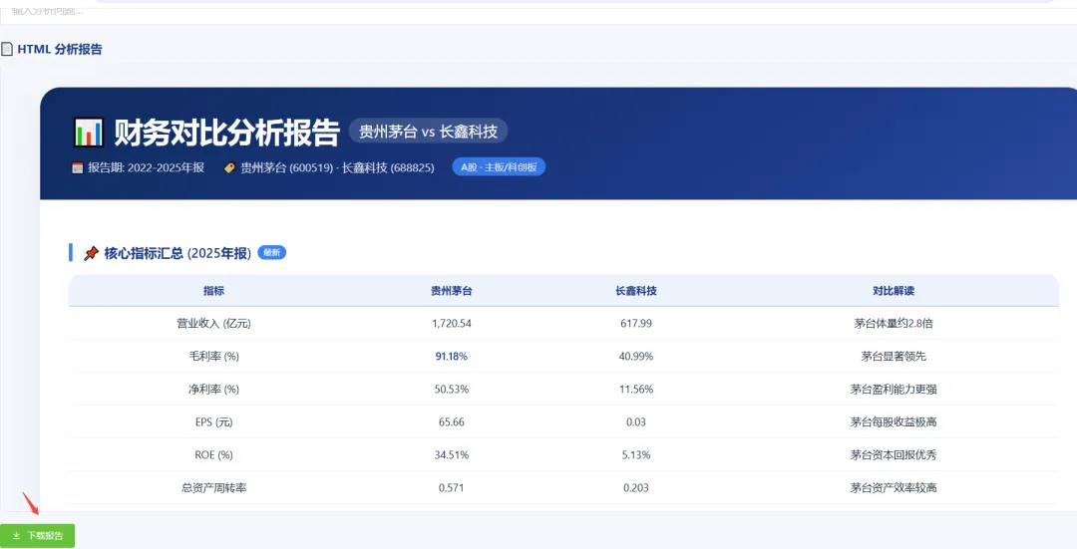The height and width of the screenshot is (549, 1077).
Task: Click the 0.203 turnover value
Action: click(636, 488)
